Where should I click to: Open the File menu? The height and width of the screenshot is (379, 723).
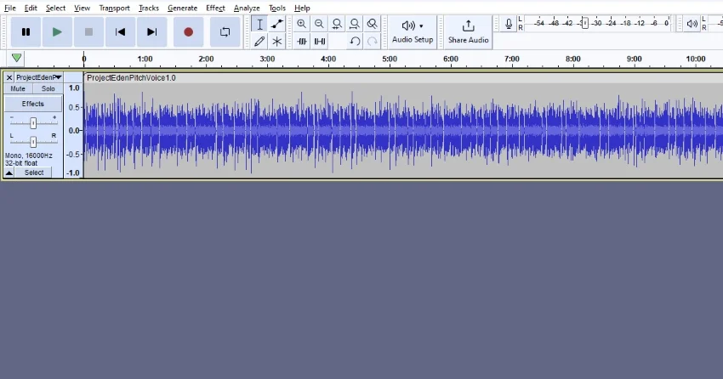tap(9, 8)
